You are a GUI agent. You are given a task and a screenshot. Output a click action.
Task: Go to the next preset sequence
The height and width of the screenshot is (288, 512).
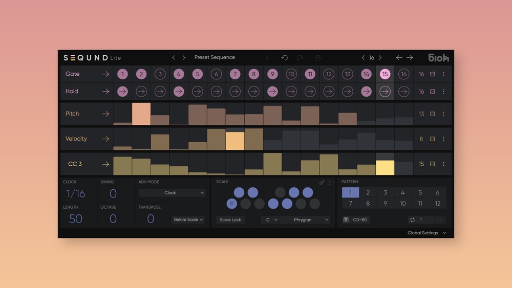point(184,58)
